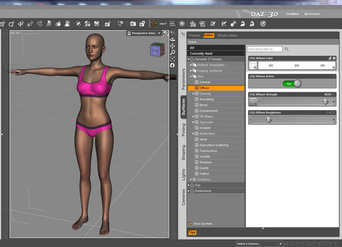Select the All filter row

point(216,48)
